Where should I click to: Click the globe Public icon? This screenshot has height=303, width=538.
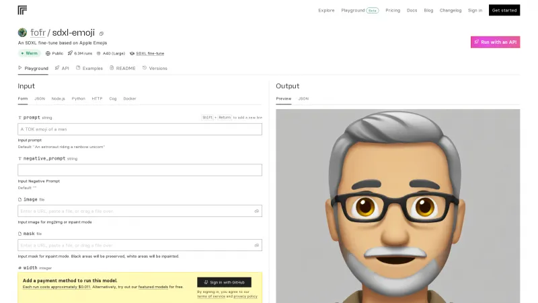(48, 53)
